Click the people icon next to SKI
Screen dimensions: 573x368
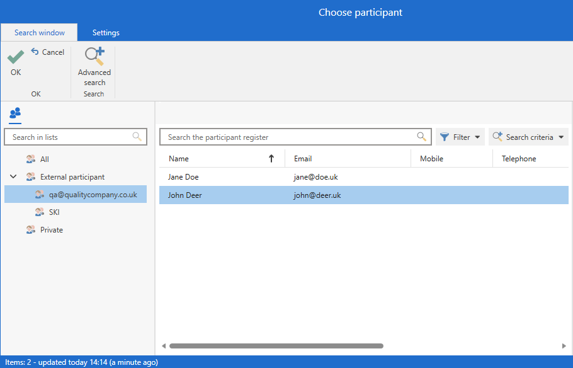click(x=40, y=212)
